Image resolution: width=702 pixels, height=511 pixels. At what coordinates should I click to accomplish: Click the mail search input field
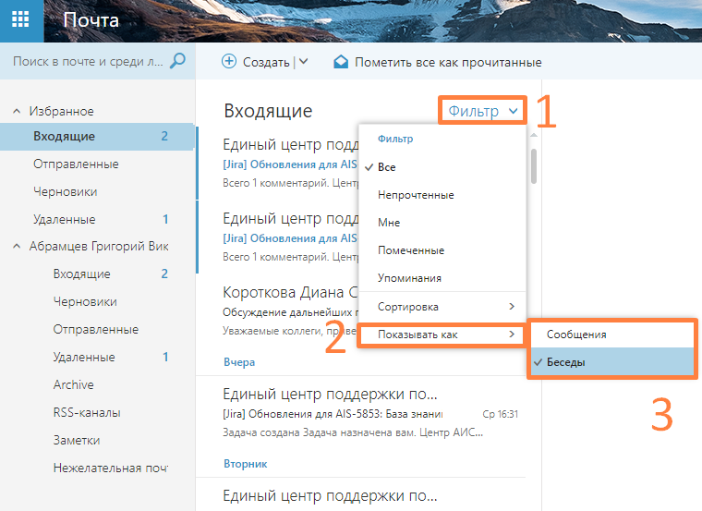click(x=88, y=62)
